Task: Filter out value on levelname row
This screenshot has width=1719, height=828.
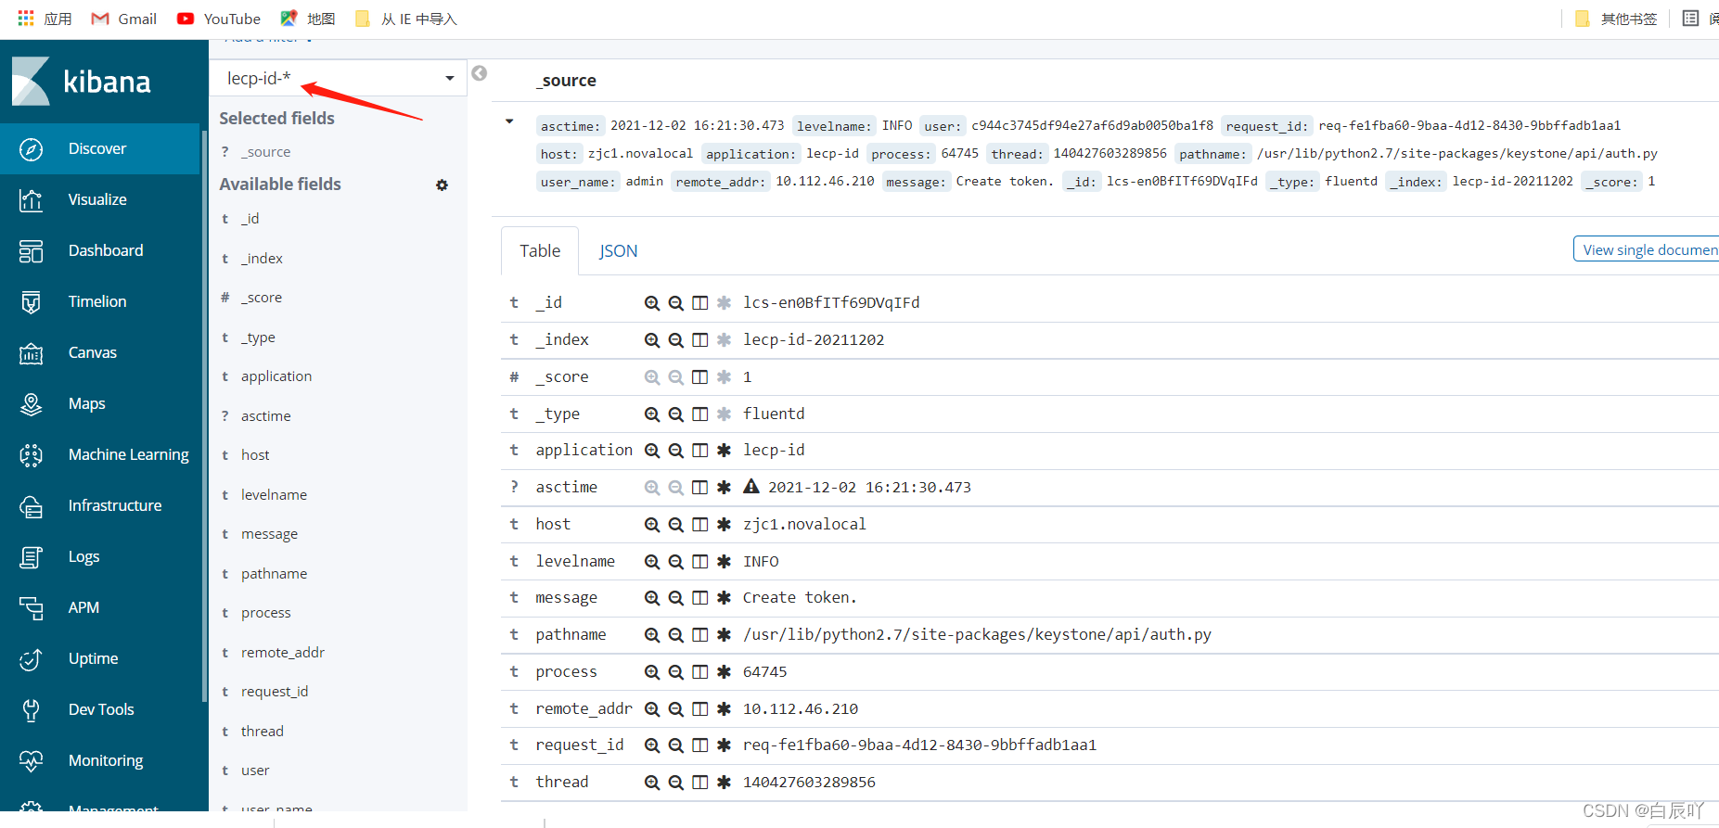Action: 676,562
